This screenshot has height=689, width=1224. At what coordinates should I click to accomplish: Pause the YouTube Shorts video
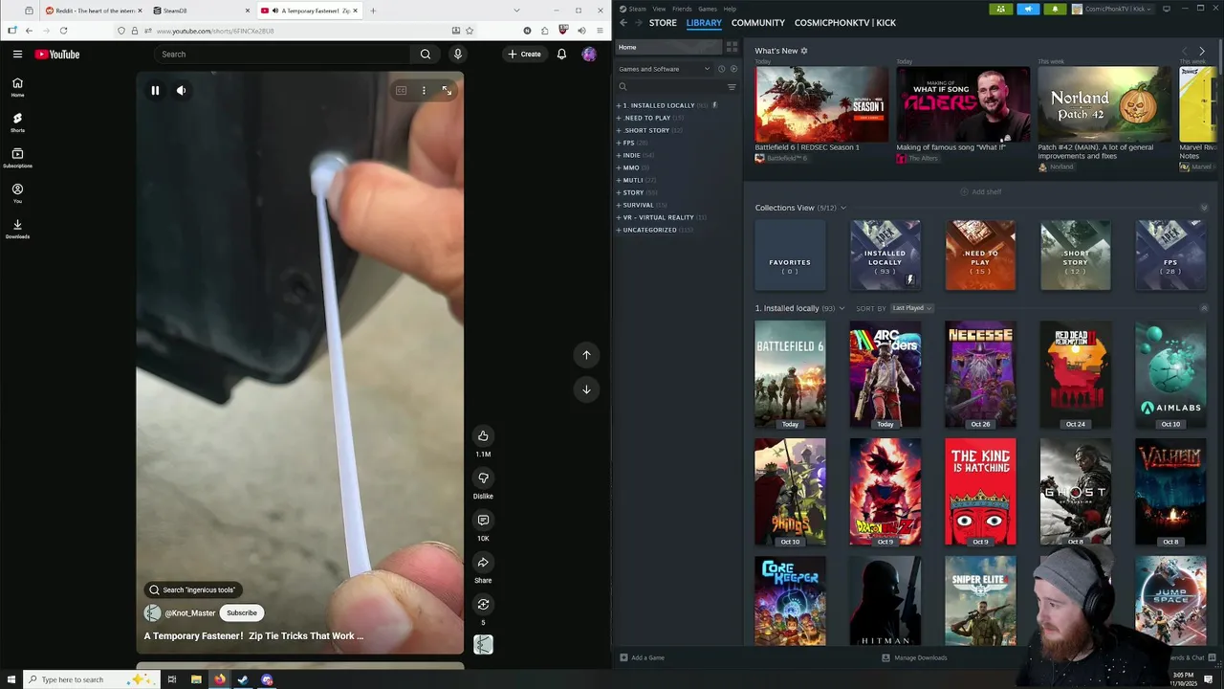point(155,90)
